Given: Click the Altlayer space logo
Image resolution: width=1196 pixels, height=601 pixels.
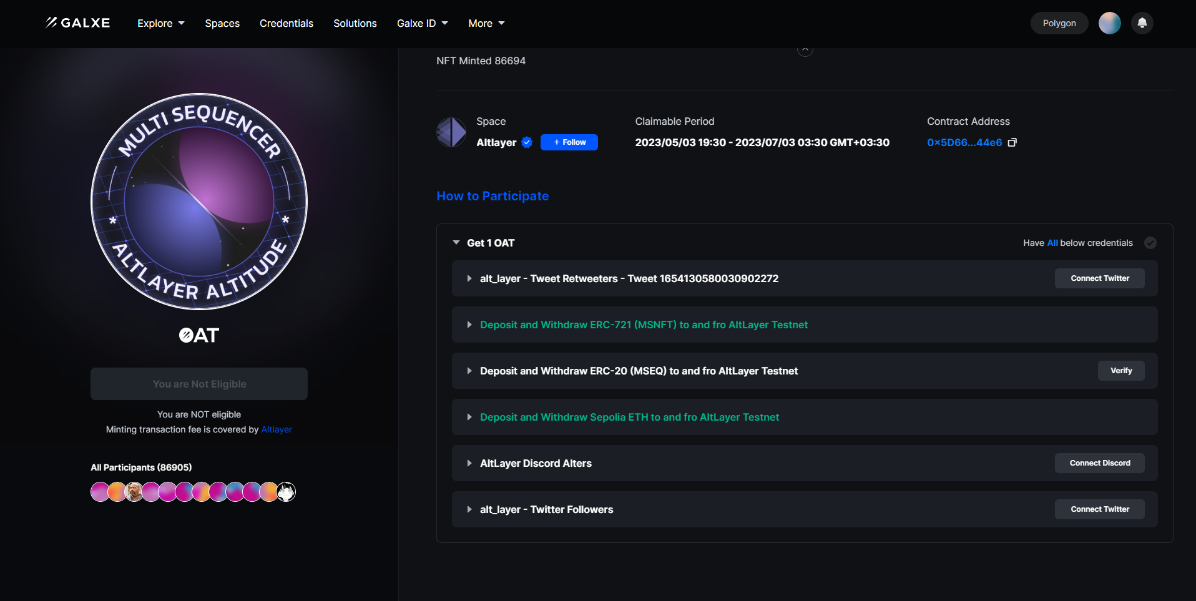Looking at the screenshot, I should coord(451,132).
